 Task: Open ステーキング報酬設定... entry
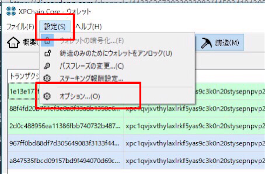click(x=117, y=78)
